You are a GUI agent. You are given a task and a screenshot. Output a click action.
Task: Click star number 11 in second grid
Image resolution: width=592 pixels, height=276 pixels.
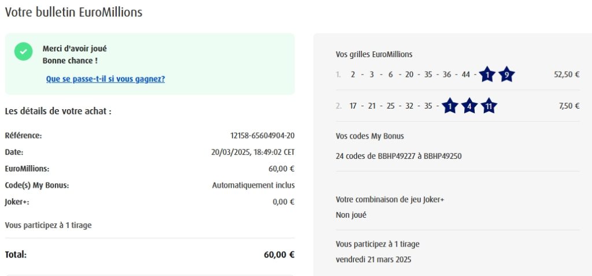tap(489, 106)
